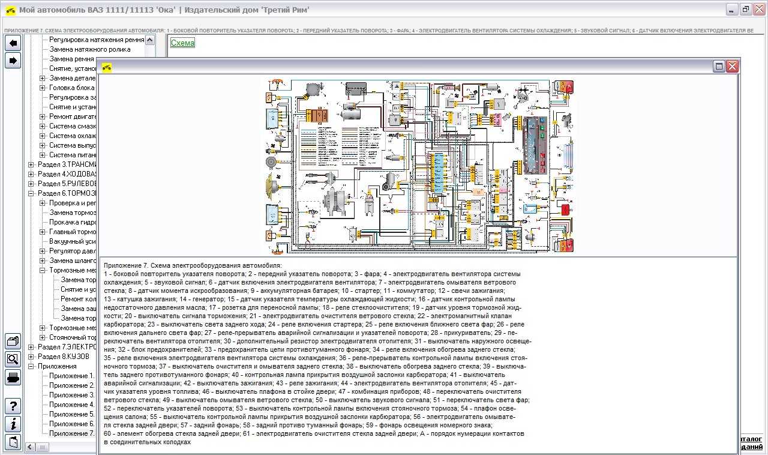Image resolution: width=768 pixels, height=455 pixels.
Task: Expand the 'Ремонт двигате…' tree node
Action: tap(43, 116)
